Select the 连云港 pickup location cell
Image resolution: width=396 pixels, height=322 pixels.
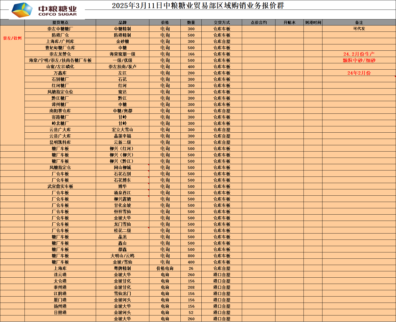(x=60, y=275)
